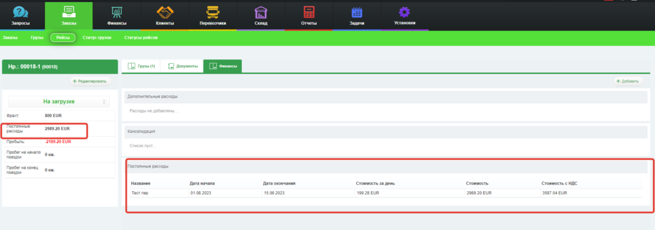Click the Прибыль value -2189.20 EUR
Viewport: 655px width, 230px height.
(x=58, y=141)
